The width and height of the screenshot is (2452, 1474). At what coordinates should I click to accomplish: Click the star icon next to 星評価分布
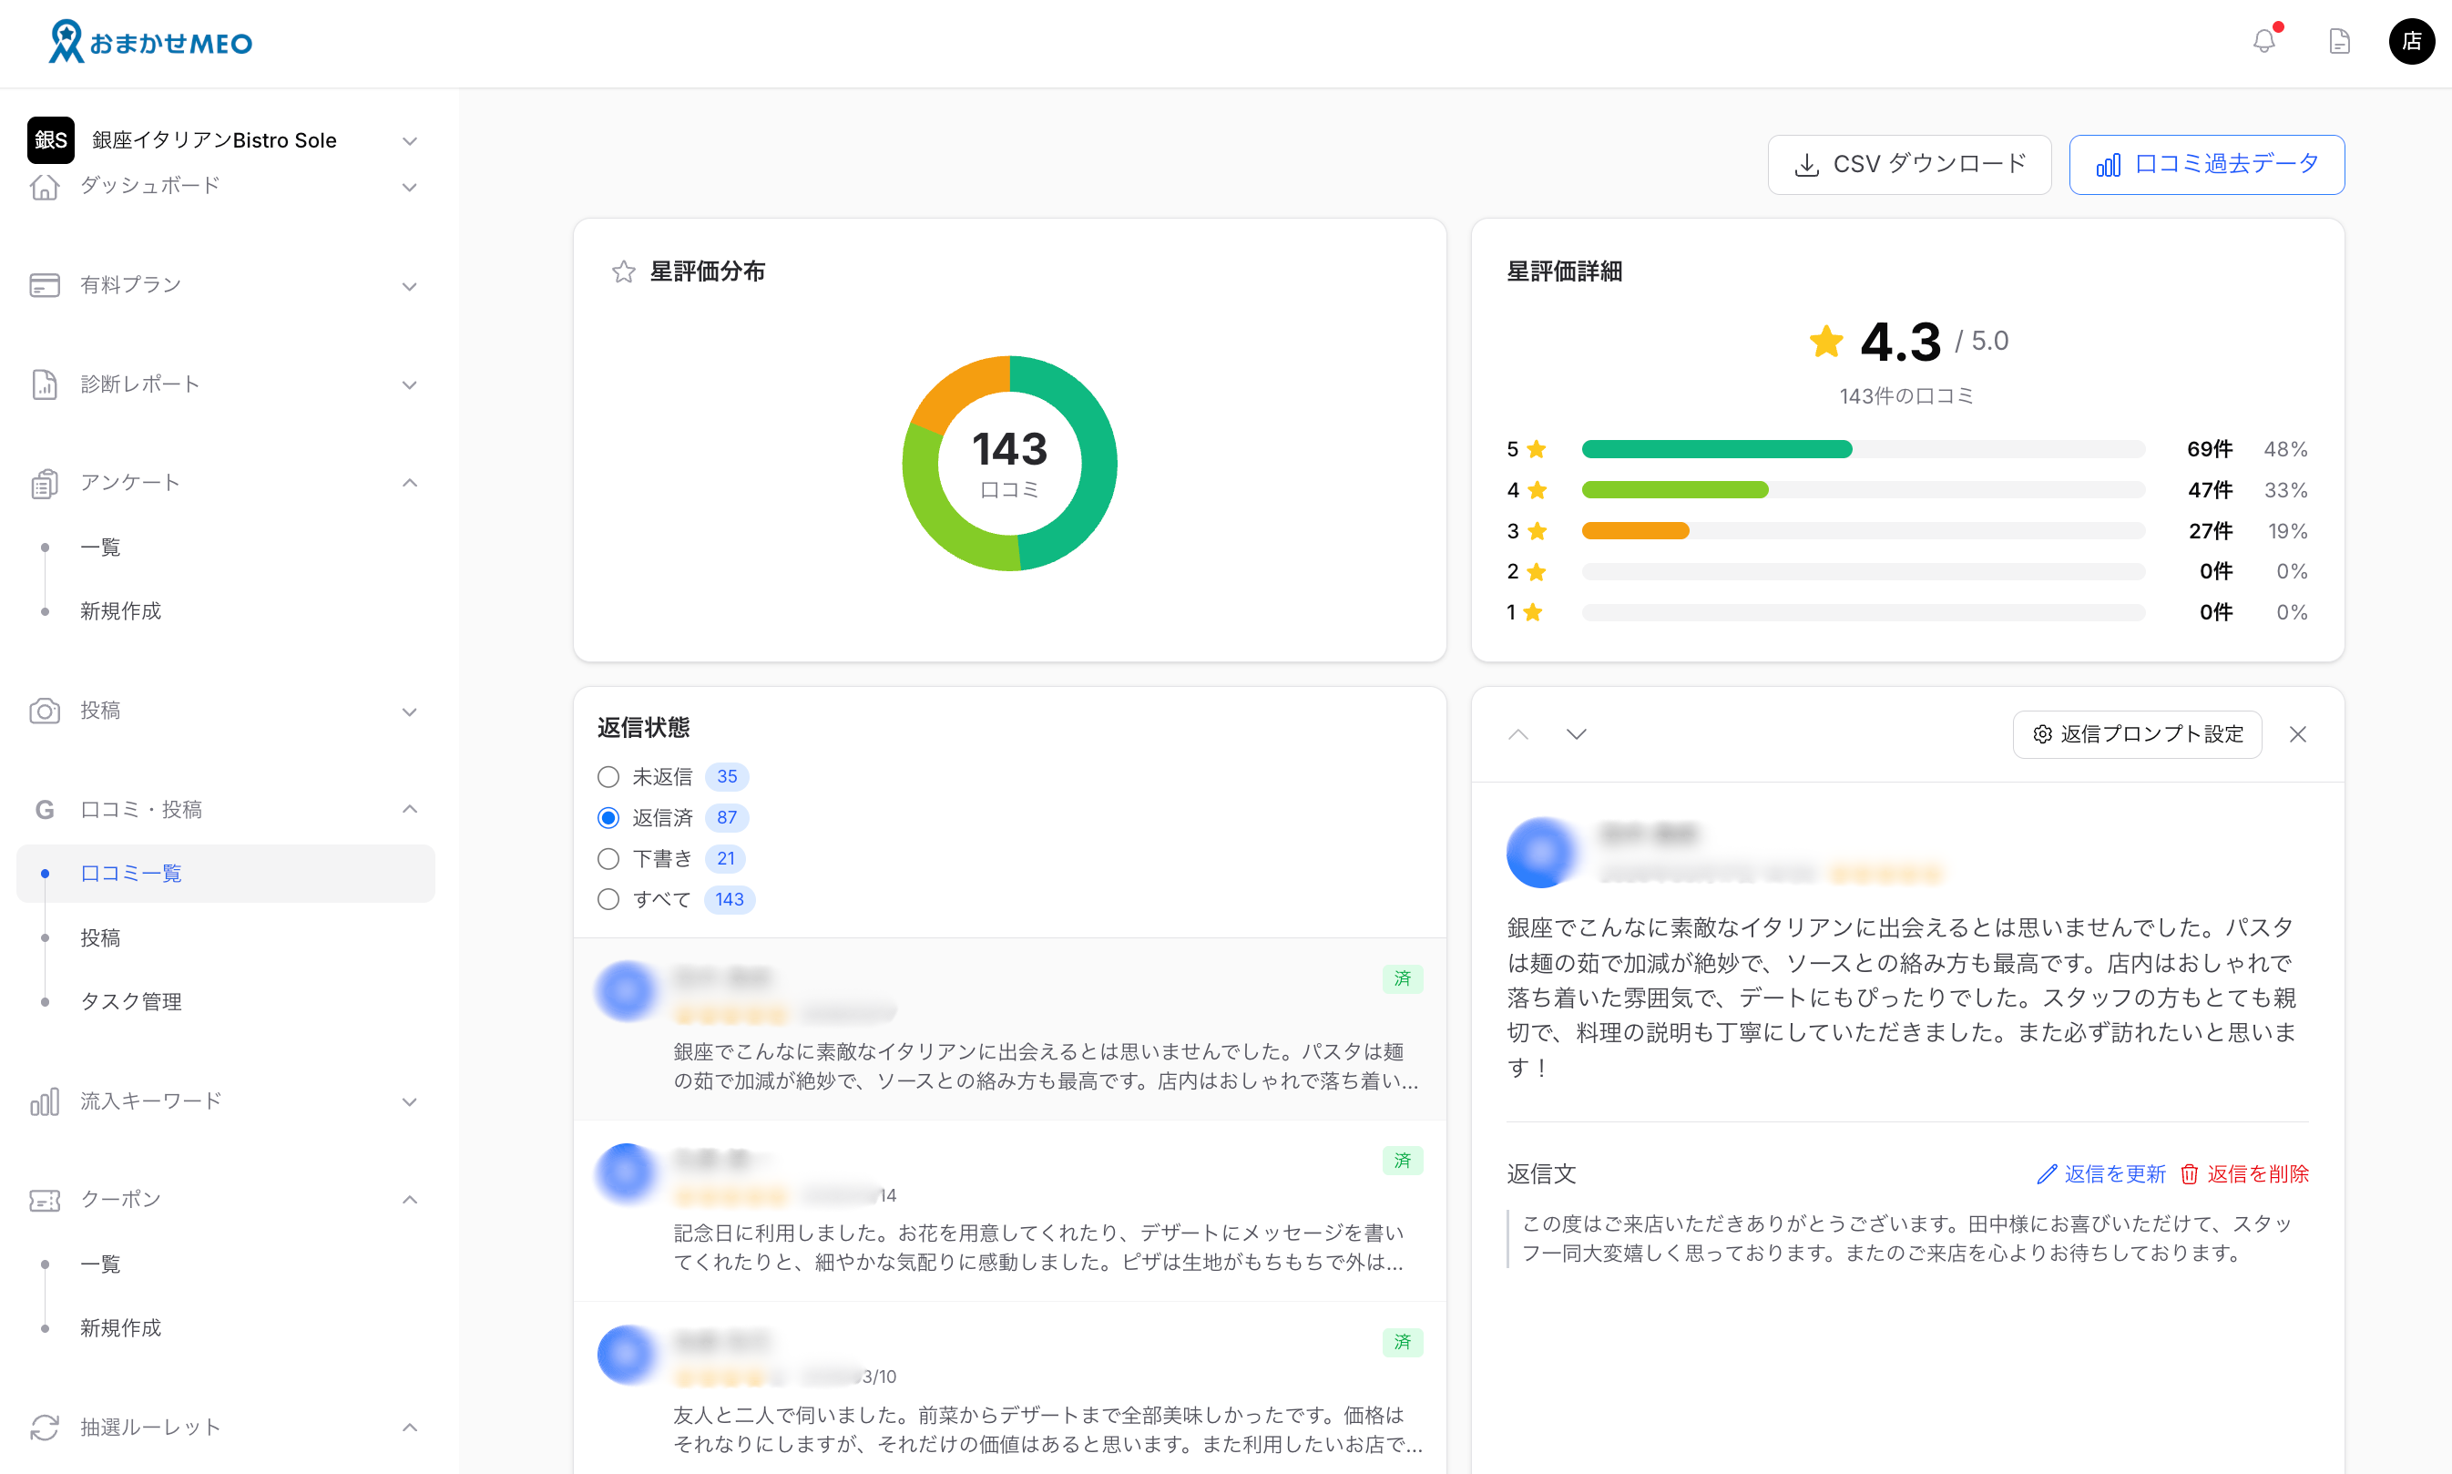pyautogui.click(x=624, y=271)
